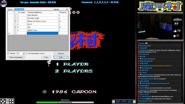
Task: Click chat username Hedonism Bot in first message
Action: [x=144, y=50]
